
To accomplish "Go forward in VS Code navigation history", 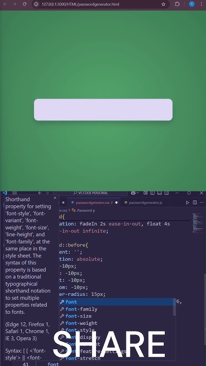I will point(47,193).
